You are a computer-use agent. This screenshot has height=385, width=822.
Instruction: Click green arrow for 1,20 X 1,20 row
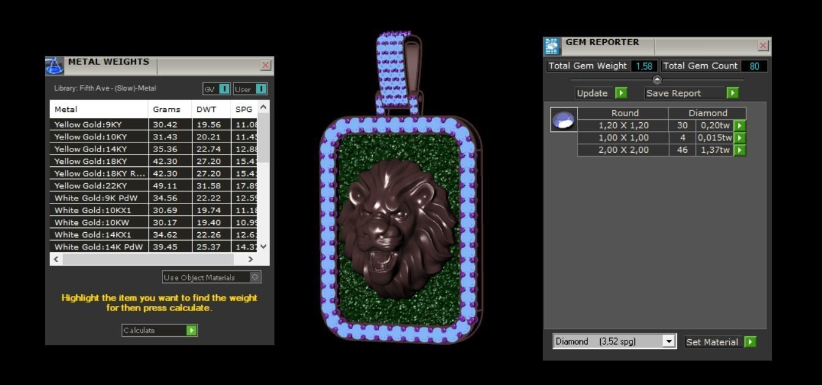[739, 125]
